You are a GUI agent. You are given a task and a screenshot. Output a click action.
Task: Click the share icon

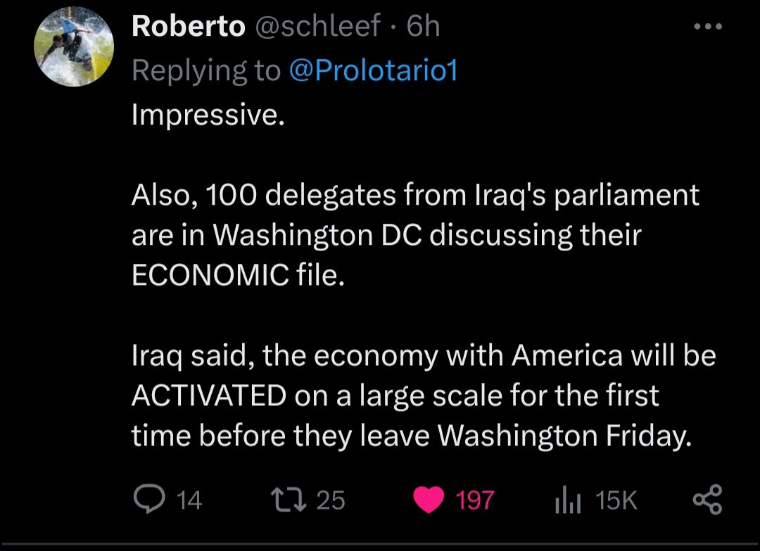click(707, 500)
